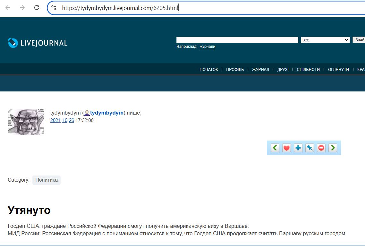Go to previous entry with green left arrow
Image resolution: width=365 pixels, height=249 pixels.
[275, 148]
